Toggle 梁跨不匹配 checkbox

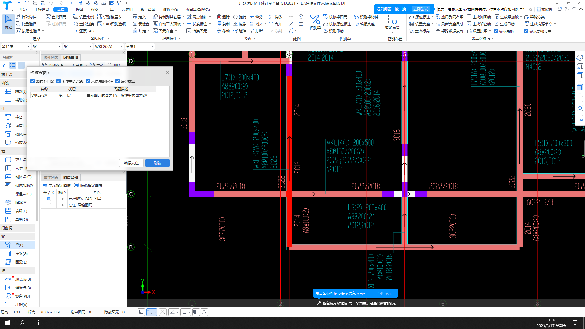(33, 81)
